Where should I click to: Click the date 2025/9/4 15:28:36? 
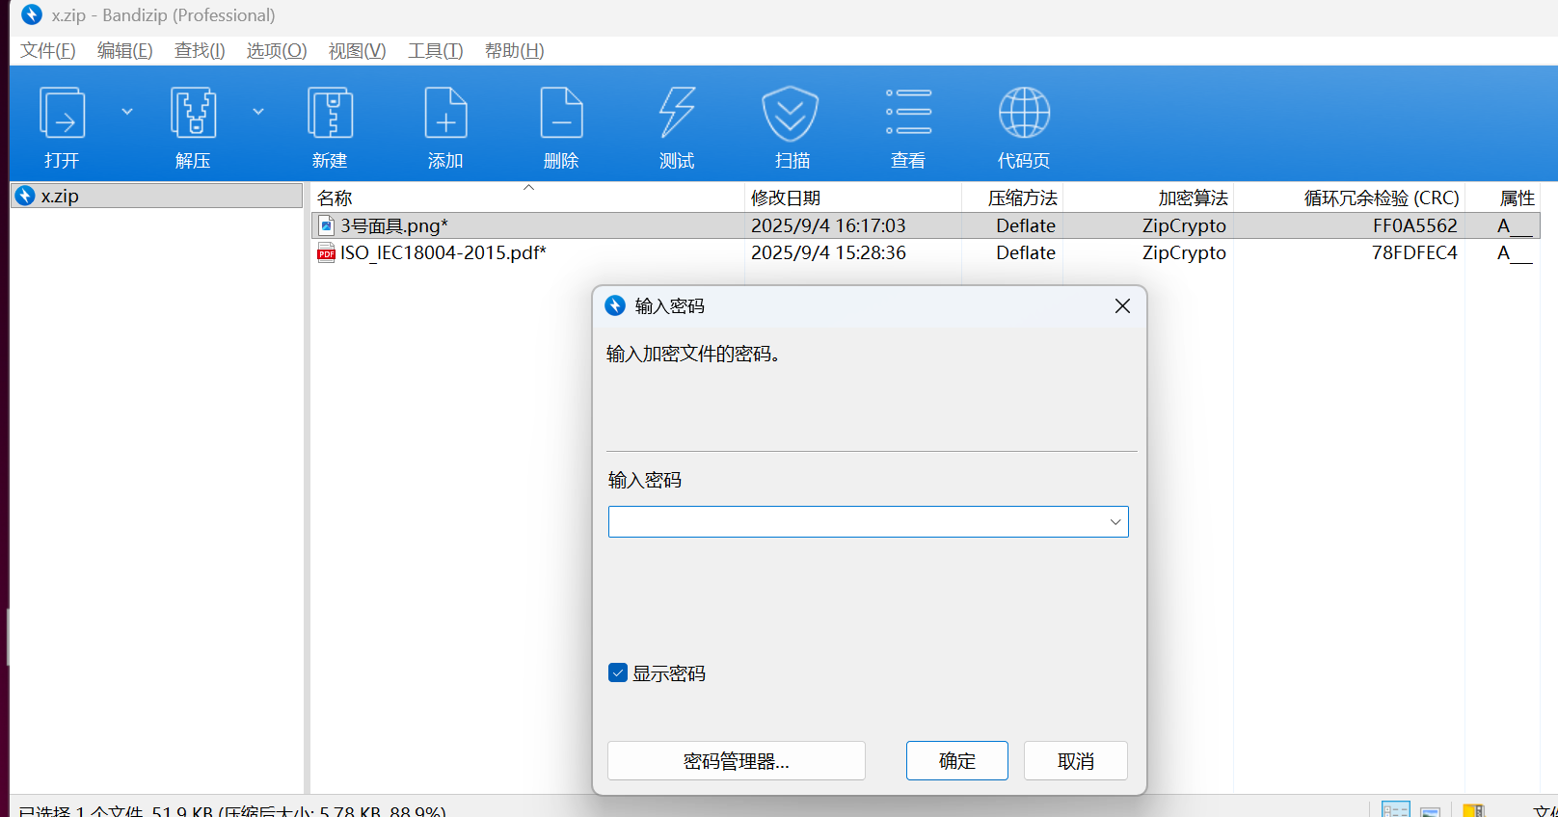point(828,252)
